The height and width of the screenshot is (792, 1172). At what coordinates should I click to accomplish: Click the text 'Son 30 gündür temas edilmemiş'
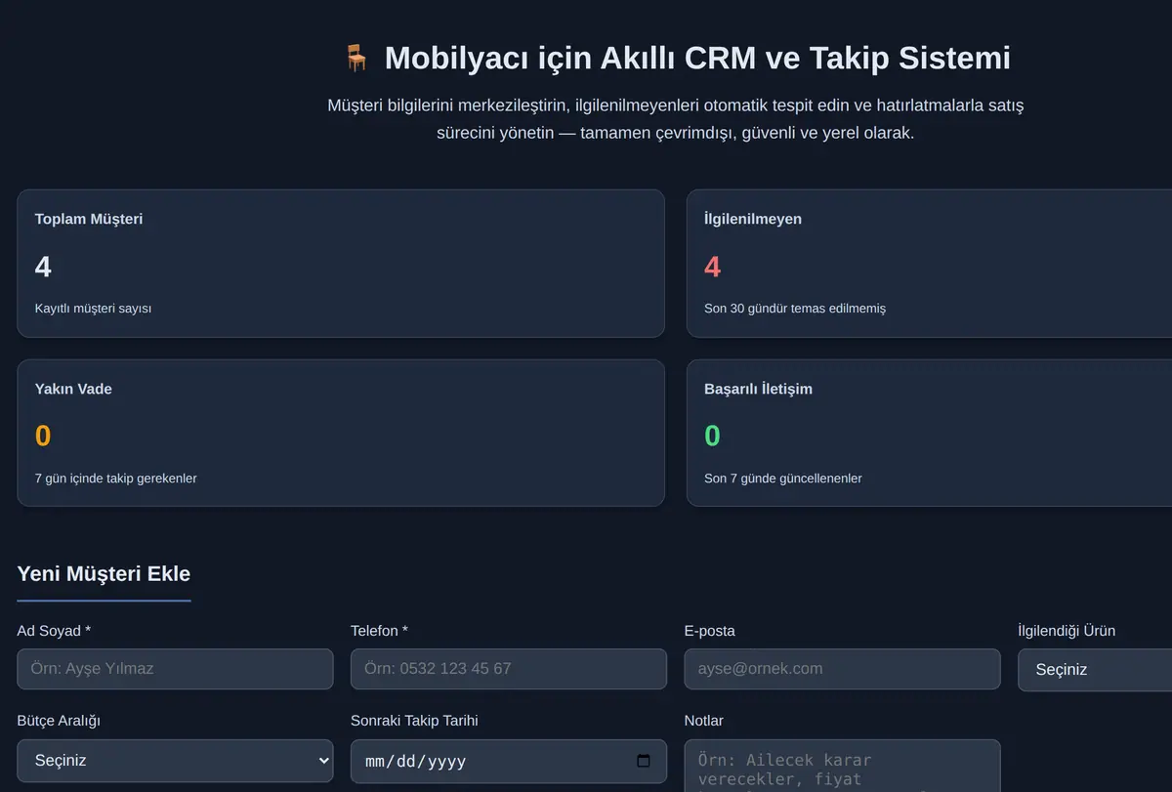795,309
